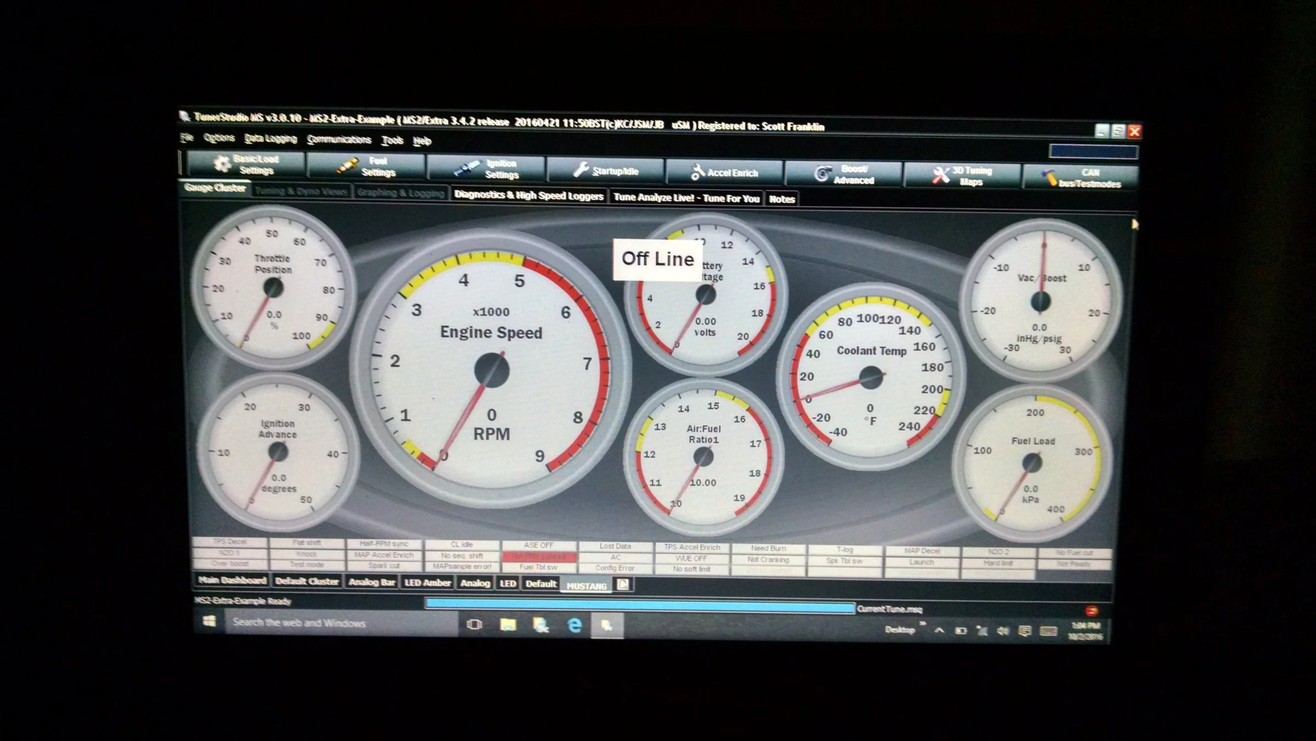Click the Fuel Load kPa gauge
Screen dimensions: 1316x741
[1032, 463]
